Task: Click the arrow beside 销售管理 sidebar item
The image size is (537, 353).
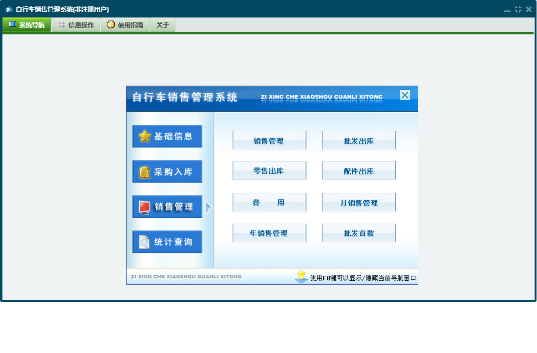Action: [208, 208]
